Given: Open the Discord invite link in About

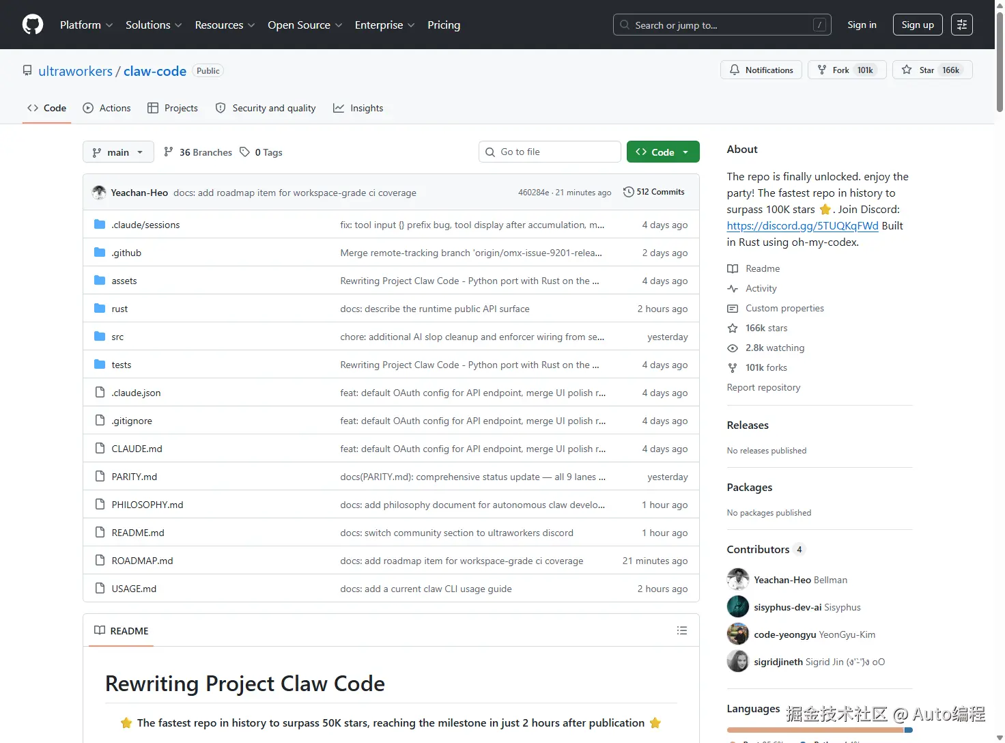Looking at the screenshot, I should (802, 226).
